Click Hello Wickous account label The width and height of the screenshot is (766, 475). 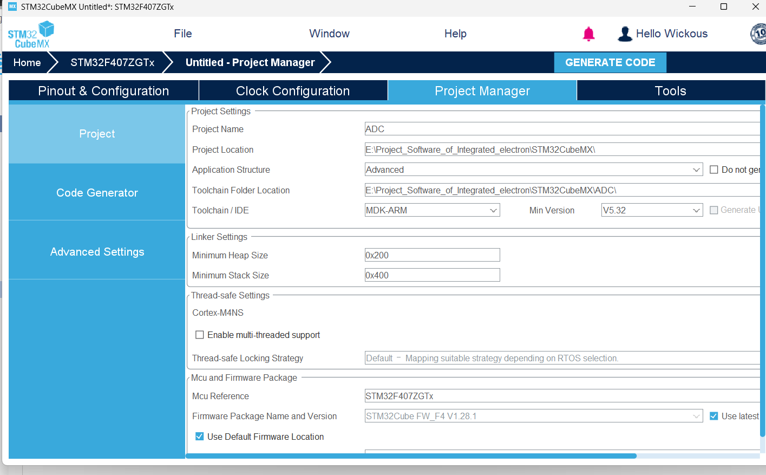point(672,34)
